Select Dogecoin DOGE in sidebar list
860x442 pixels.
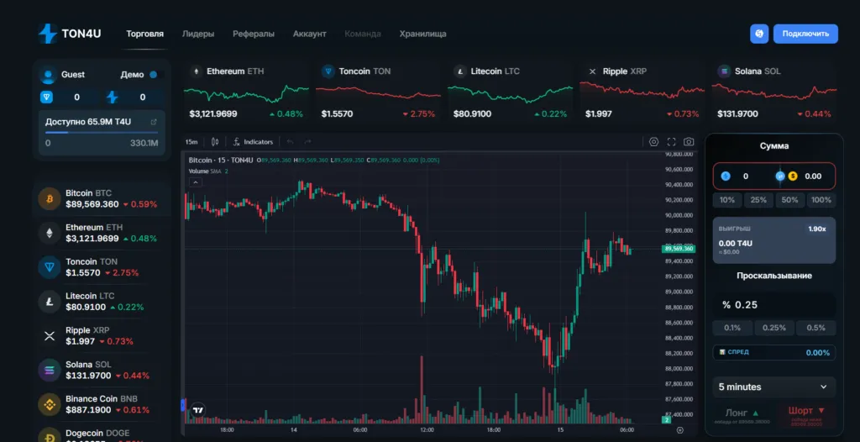point(102,434)
